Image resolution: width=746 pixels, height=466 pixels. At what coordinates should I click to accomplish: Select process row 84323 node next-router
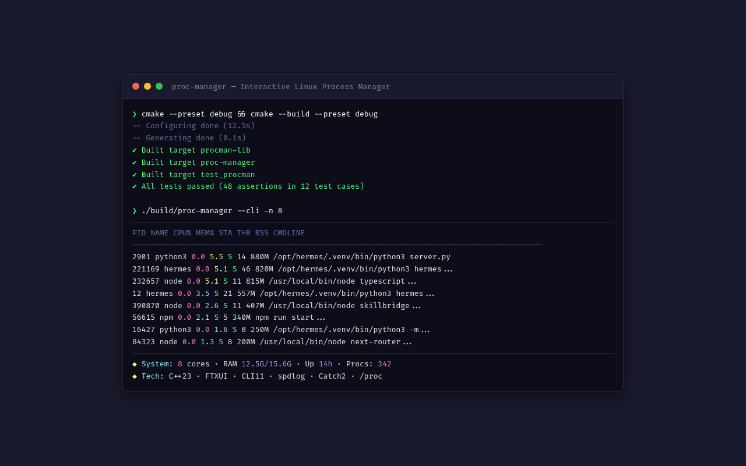[272, 342]
